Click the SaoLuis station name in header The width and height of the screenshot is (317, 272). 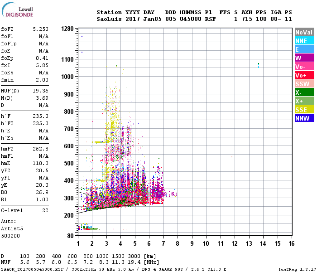(109, 19)
